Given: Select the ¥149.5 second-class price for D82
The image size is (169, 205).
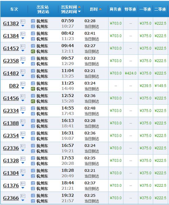Looking at the screenshot, I should [160, 86].
